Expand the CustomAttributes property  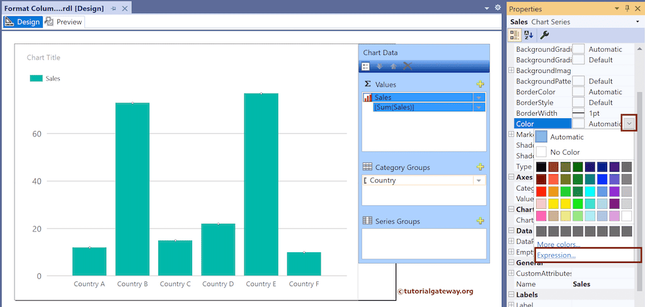click(511, 273)
